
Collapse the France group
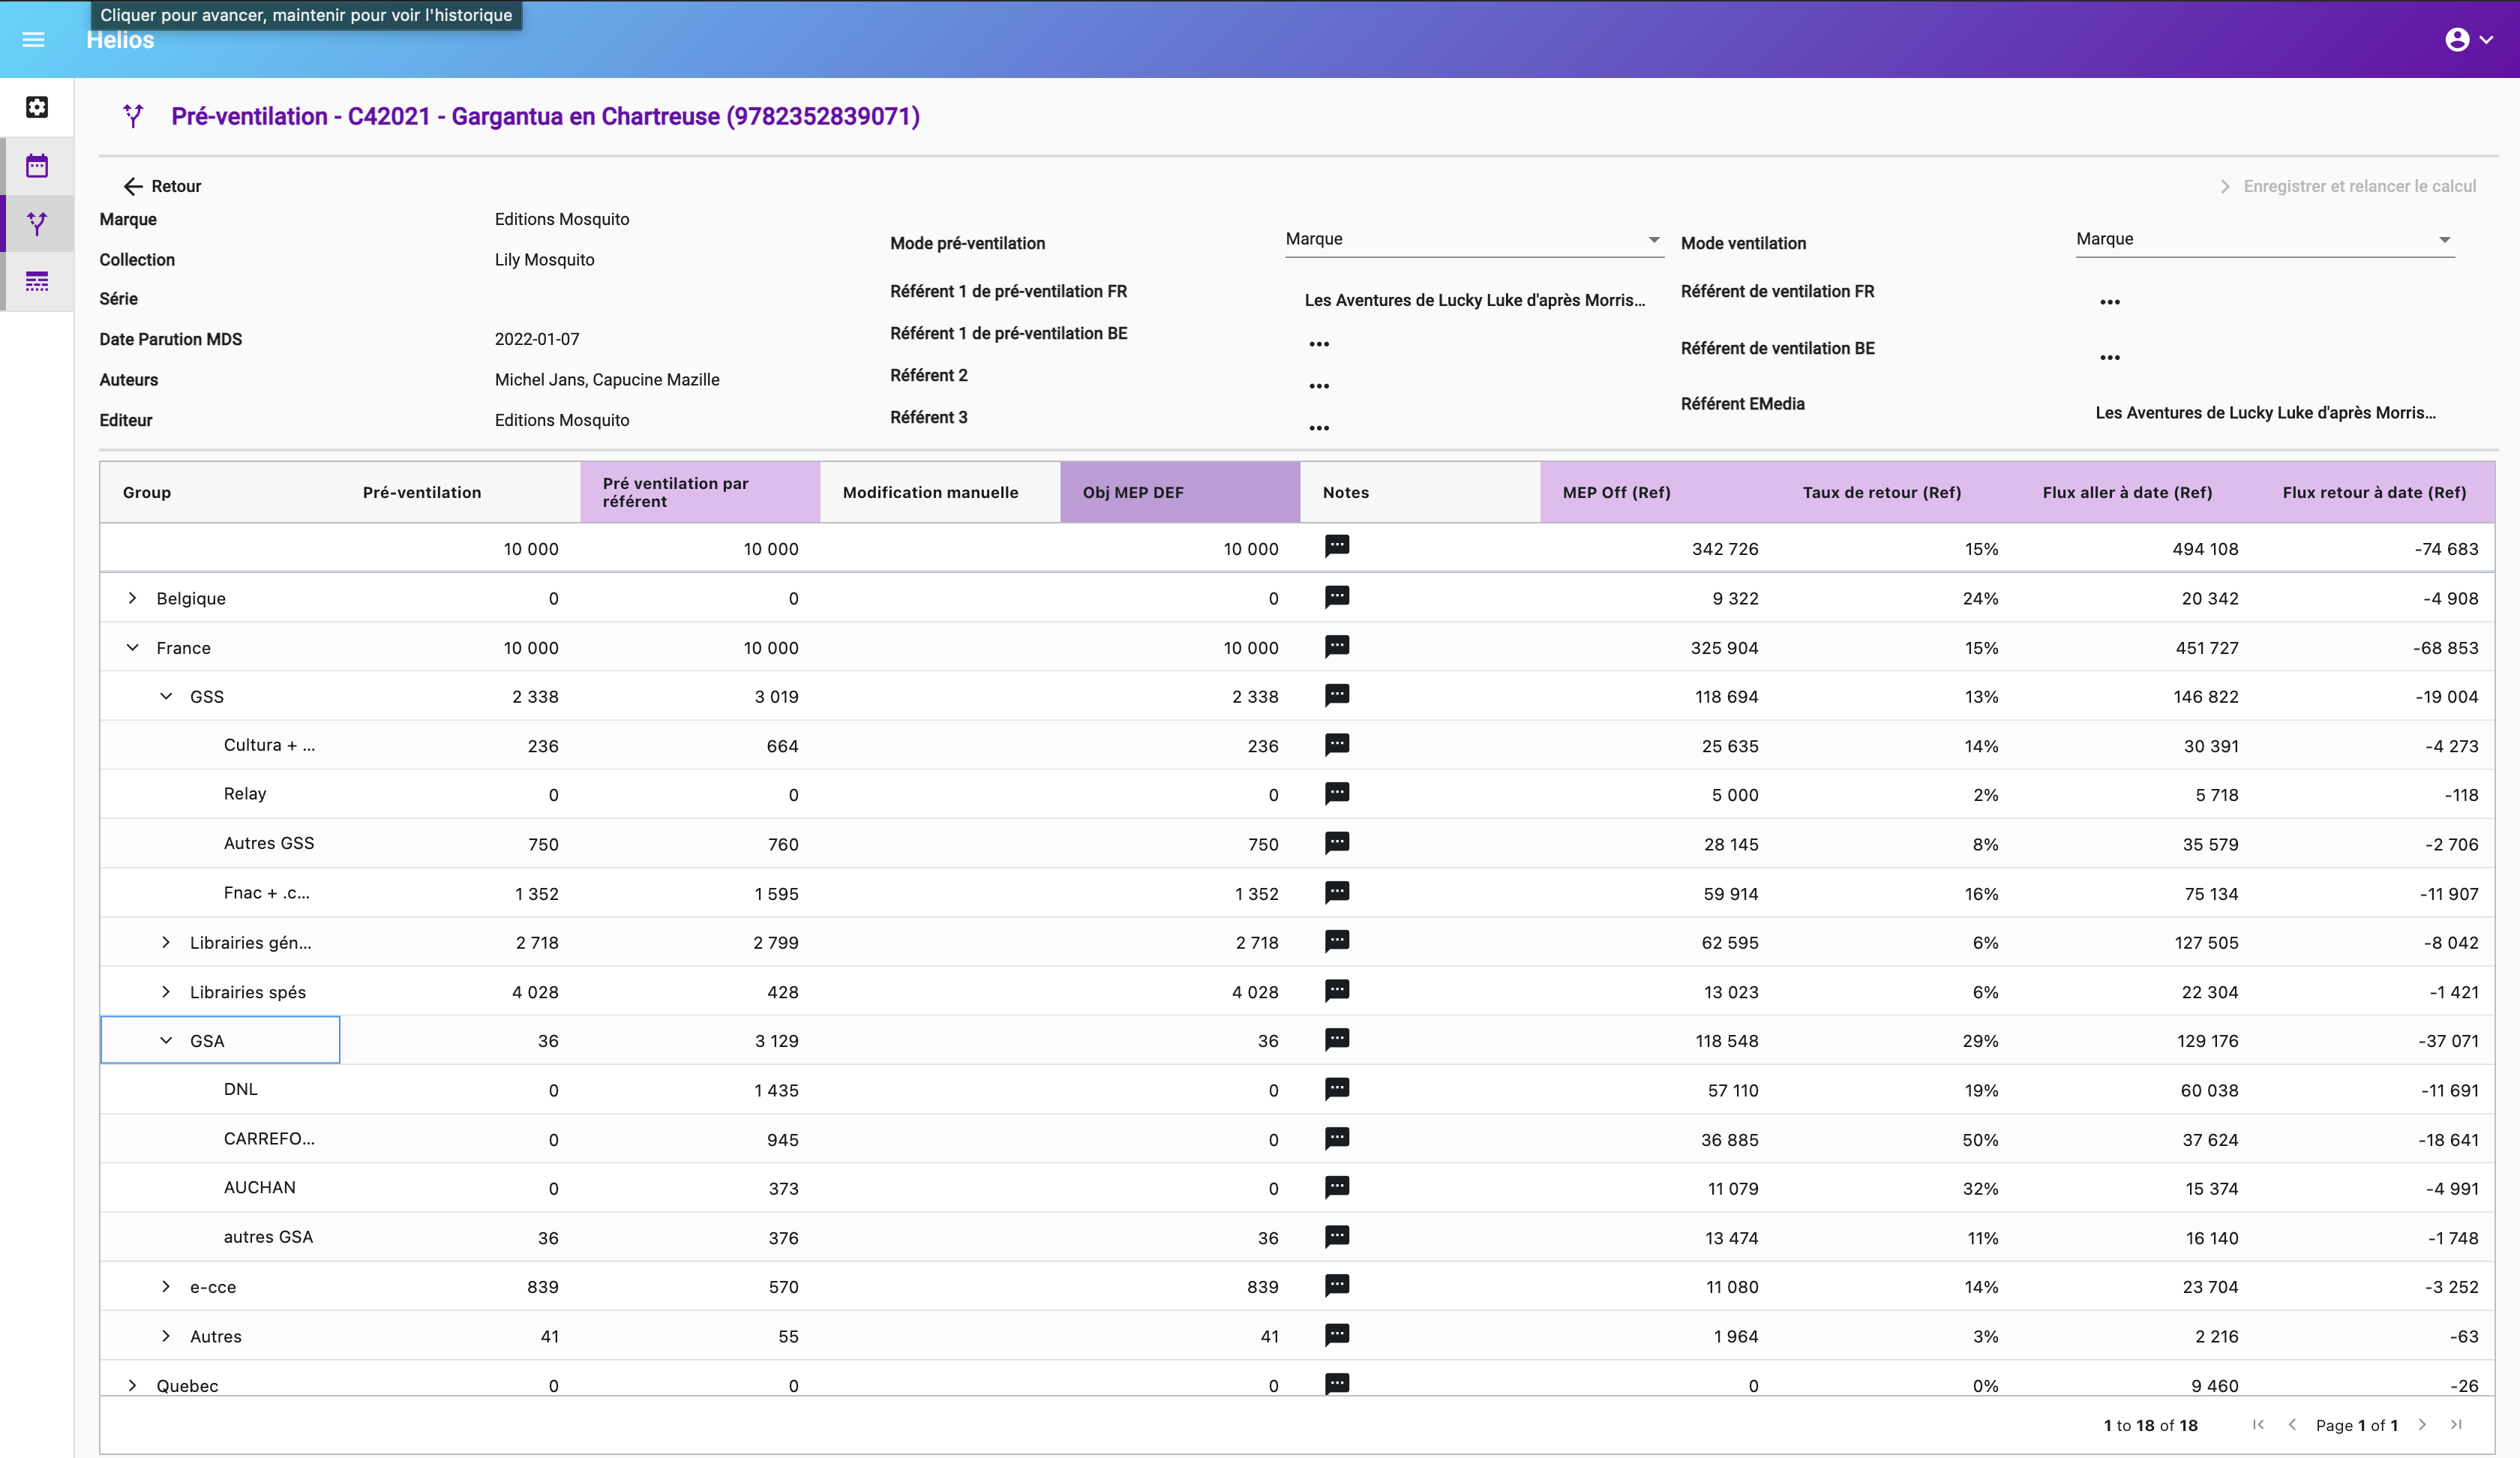(x=132, y=647)
